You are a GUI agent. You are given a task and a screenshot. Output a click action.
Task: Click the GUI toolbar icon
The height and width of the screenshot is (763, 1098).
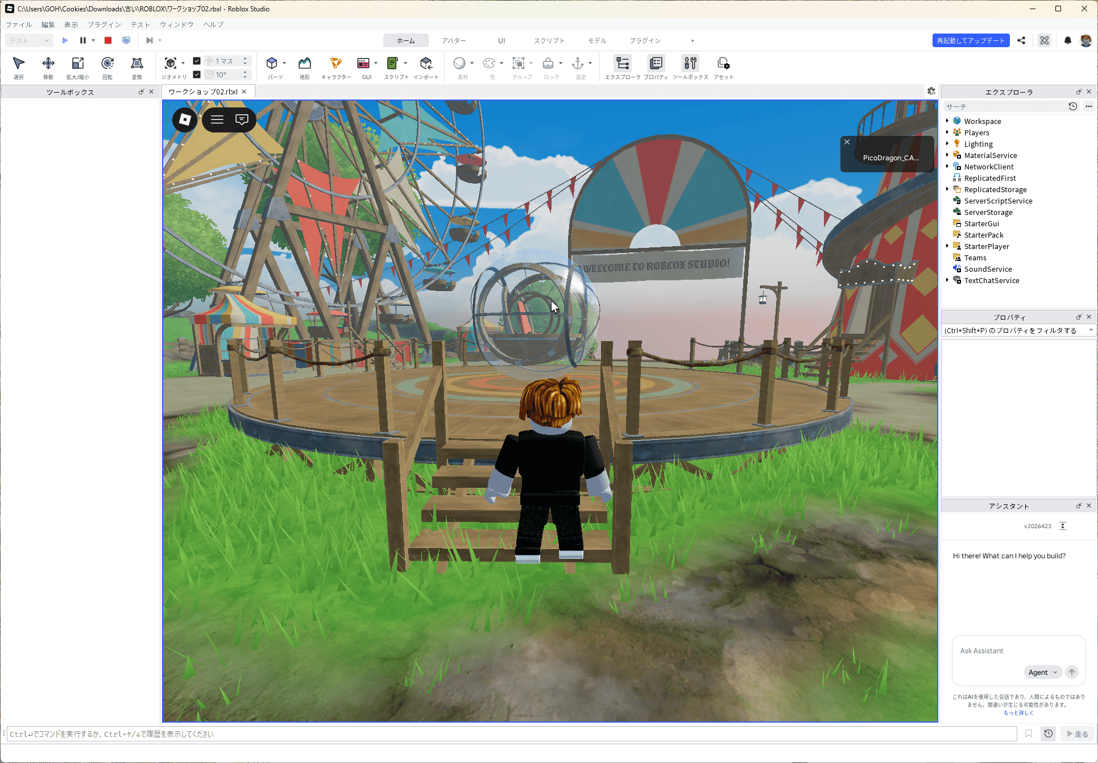[363, 63]
